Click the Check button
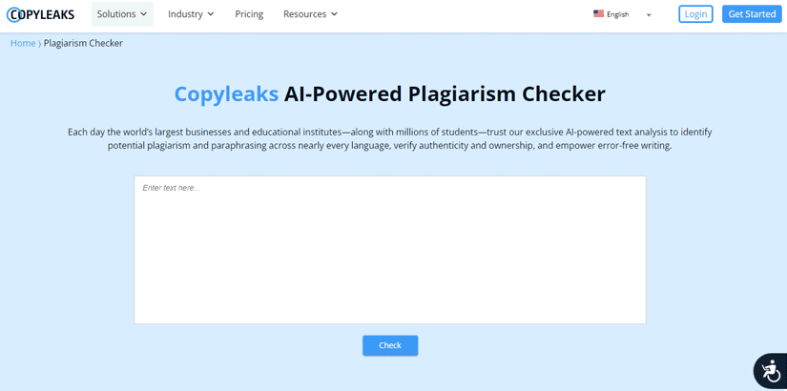The height and width of the screenshot is (391, 787). click(389, 345)
